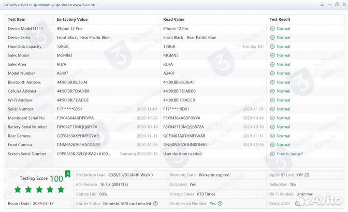Viewport: 348px width, 212px height.
Task: Minimize the verification report window
Action: [x=329, y=4]
